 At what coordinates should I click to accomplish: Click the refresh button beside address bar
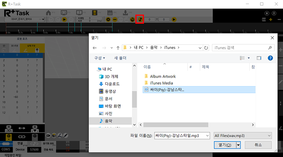click(x=206, y=47)
